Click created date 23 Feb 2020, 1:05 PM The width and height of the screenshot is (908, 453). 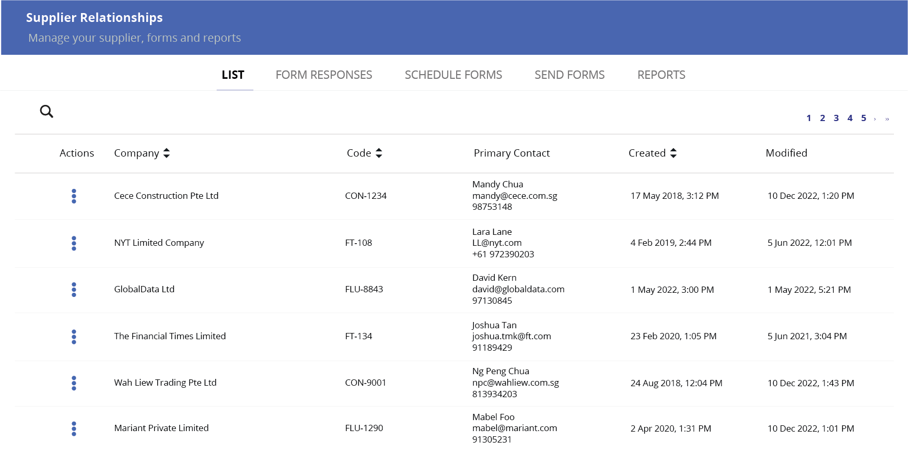tap(673, 336)
